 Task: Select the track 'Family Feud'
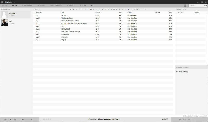pyautogui.click(x=66, y=29)
